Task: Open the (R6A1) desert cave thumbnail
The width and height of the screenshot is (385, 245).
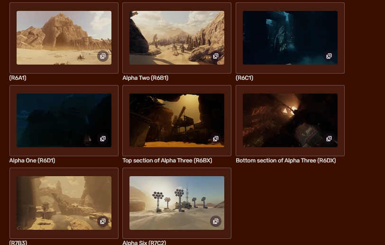Action: [64, 38]
